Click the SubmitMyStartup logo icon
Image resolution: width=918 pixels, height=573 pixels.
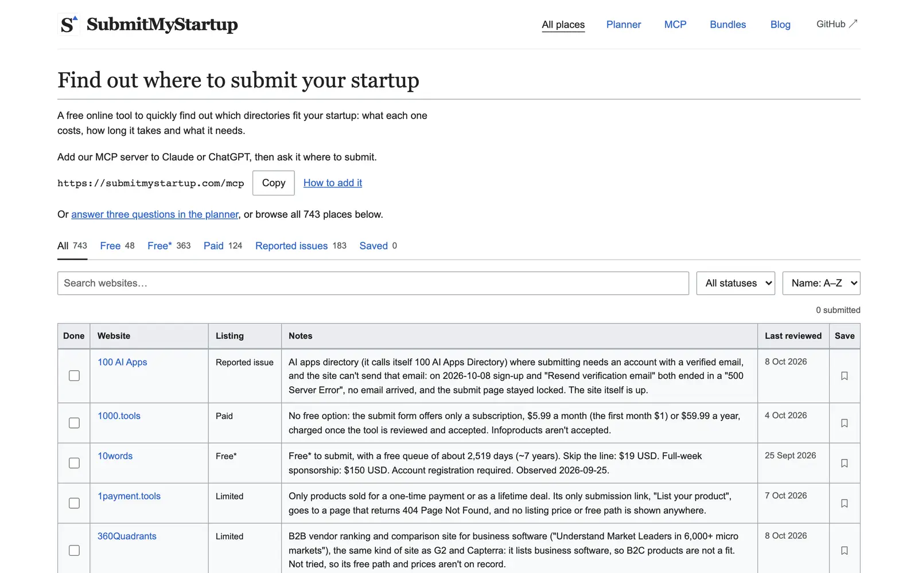point(69,24)
